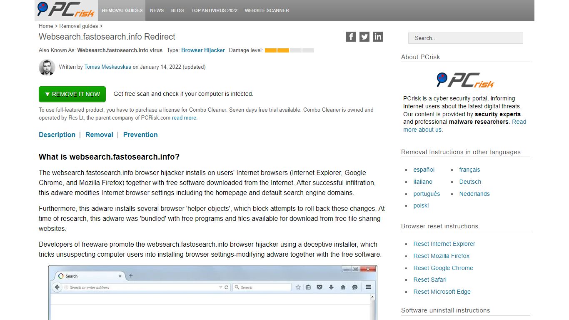Image resolution: width=569 pixels, height=320 pixels.
Task: Click the screenshot's search box
Action: [262, 287]
